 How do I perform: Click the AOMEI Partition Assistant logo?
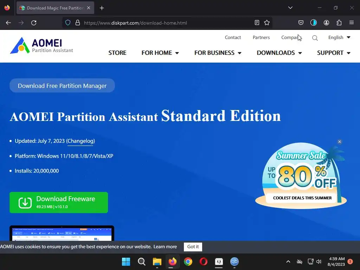(41, 45)
